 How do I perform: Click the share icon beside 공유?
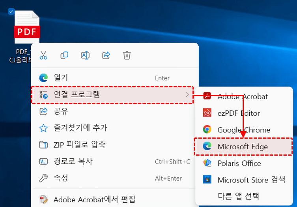tap(43, 111)
